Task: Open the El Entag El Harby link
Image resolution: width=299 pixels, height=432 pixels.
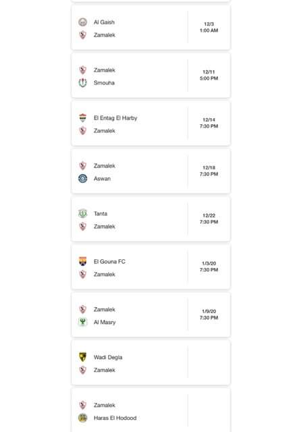Action: 115,118
